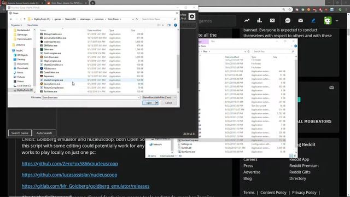The image size is (350, 197).
Task: Expand the Open button split arrow
Action: coord(157,103)
